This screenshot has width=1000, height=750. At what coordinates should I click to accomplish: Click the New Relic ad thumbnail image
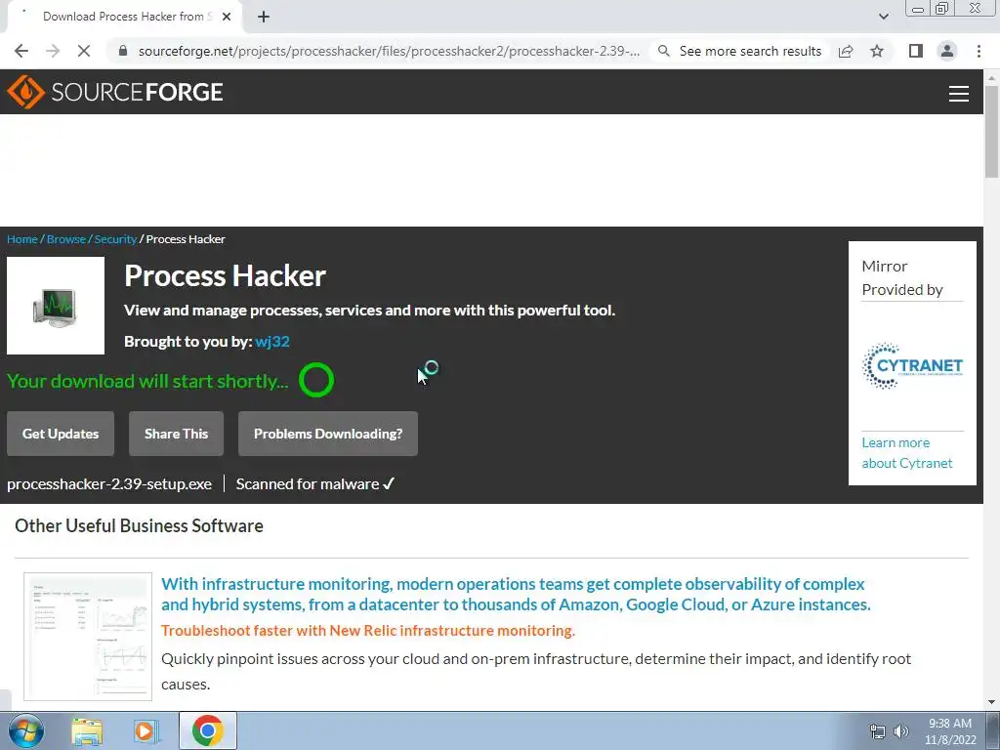[x=88, y=637]
